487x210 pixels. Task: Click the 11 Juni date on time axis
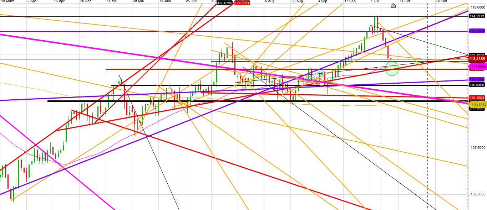coord(166,1)
